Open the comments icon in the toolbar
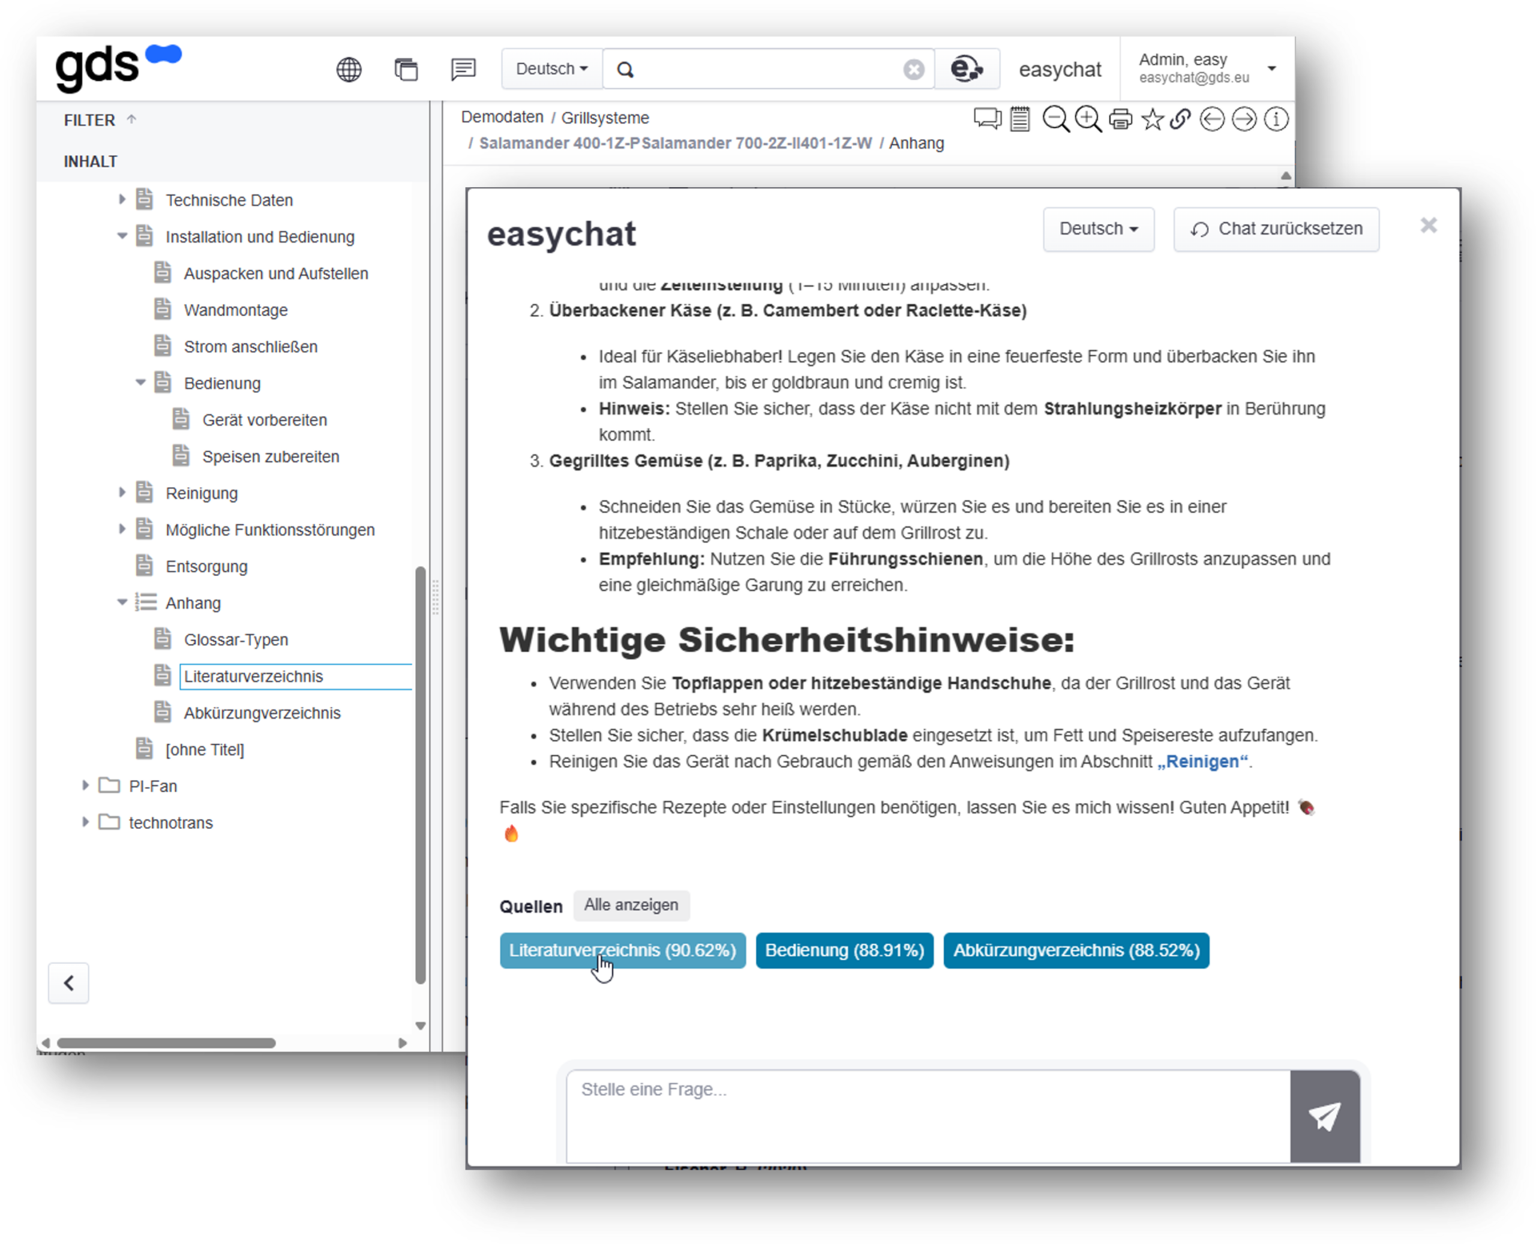The image size is (1536, 1244). 988,119
